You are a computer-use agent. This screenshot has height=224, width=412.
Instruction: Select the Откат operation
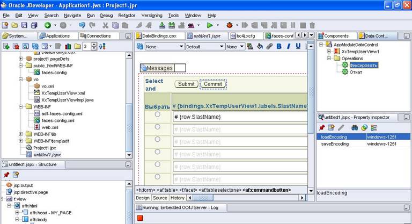tap(356, 72)
